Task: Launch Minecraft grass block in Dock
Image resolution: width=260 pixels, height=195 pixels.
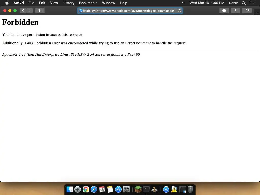Action: point(138,189)
